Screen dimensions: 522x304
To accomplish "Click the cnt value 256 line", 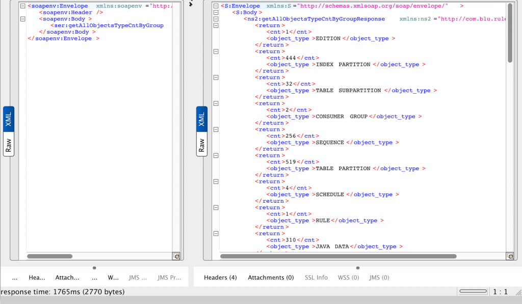I will pos(293,135).
